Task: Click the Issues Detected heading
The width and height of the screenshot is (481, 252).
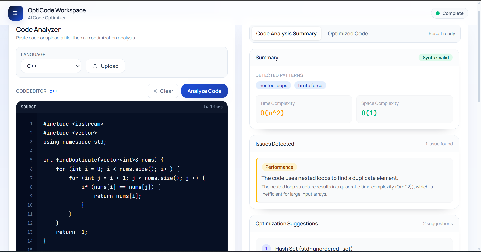Action: 275,144
